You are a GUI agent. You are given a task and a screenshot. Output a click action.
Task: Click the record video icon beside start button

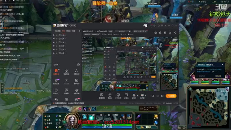[x=153, y=96]
